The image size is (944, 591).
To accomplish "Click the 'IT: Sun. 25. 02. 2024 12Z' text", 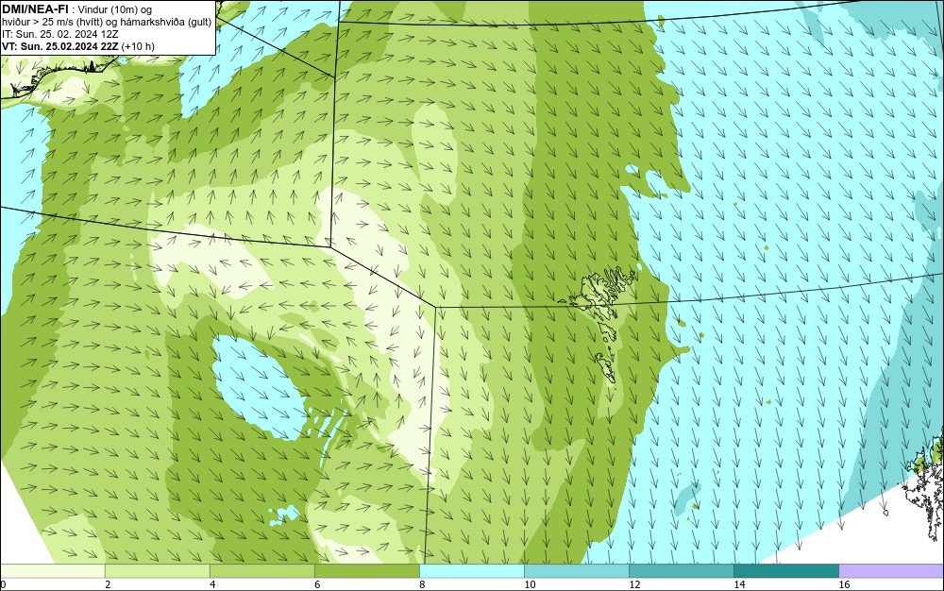I will 59,34.
